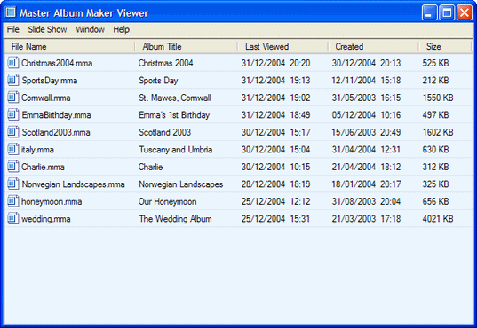Open the Window menu

click(90, 29)
